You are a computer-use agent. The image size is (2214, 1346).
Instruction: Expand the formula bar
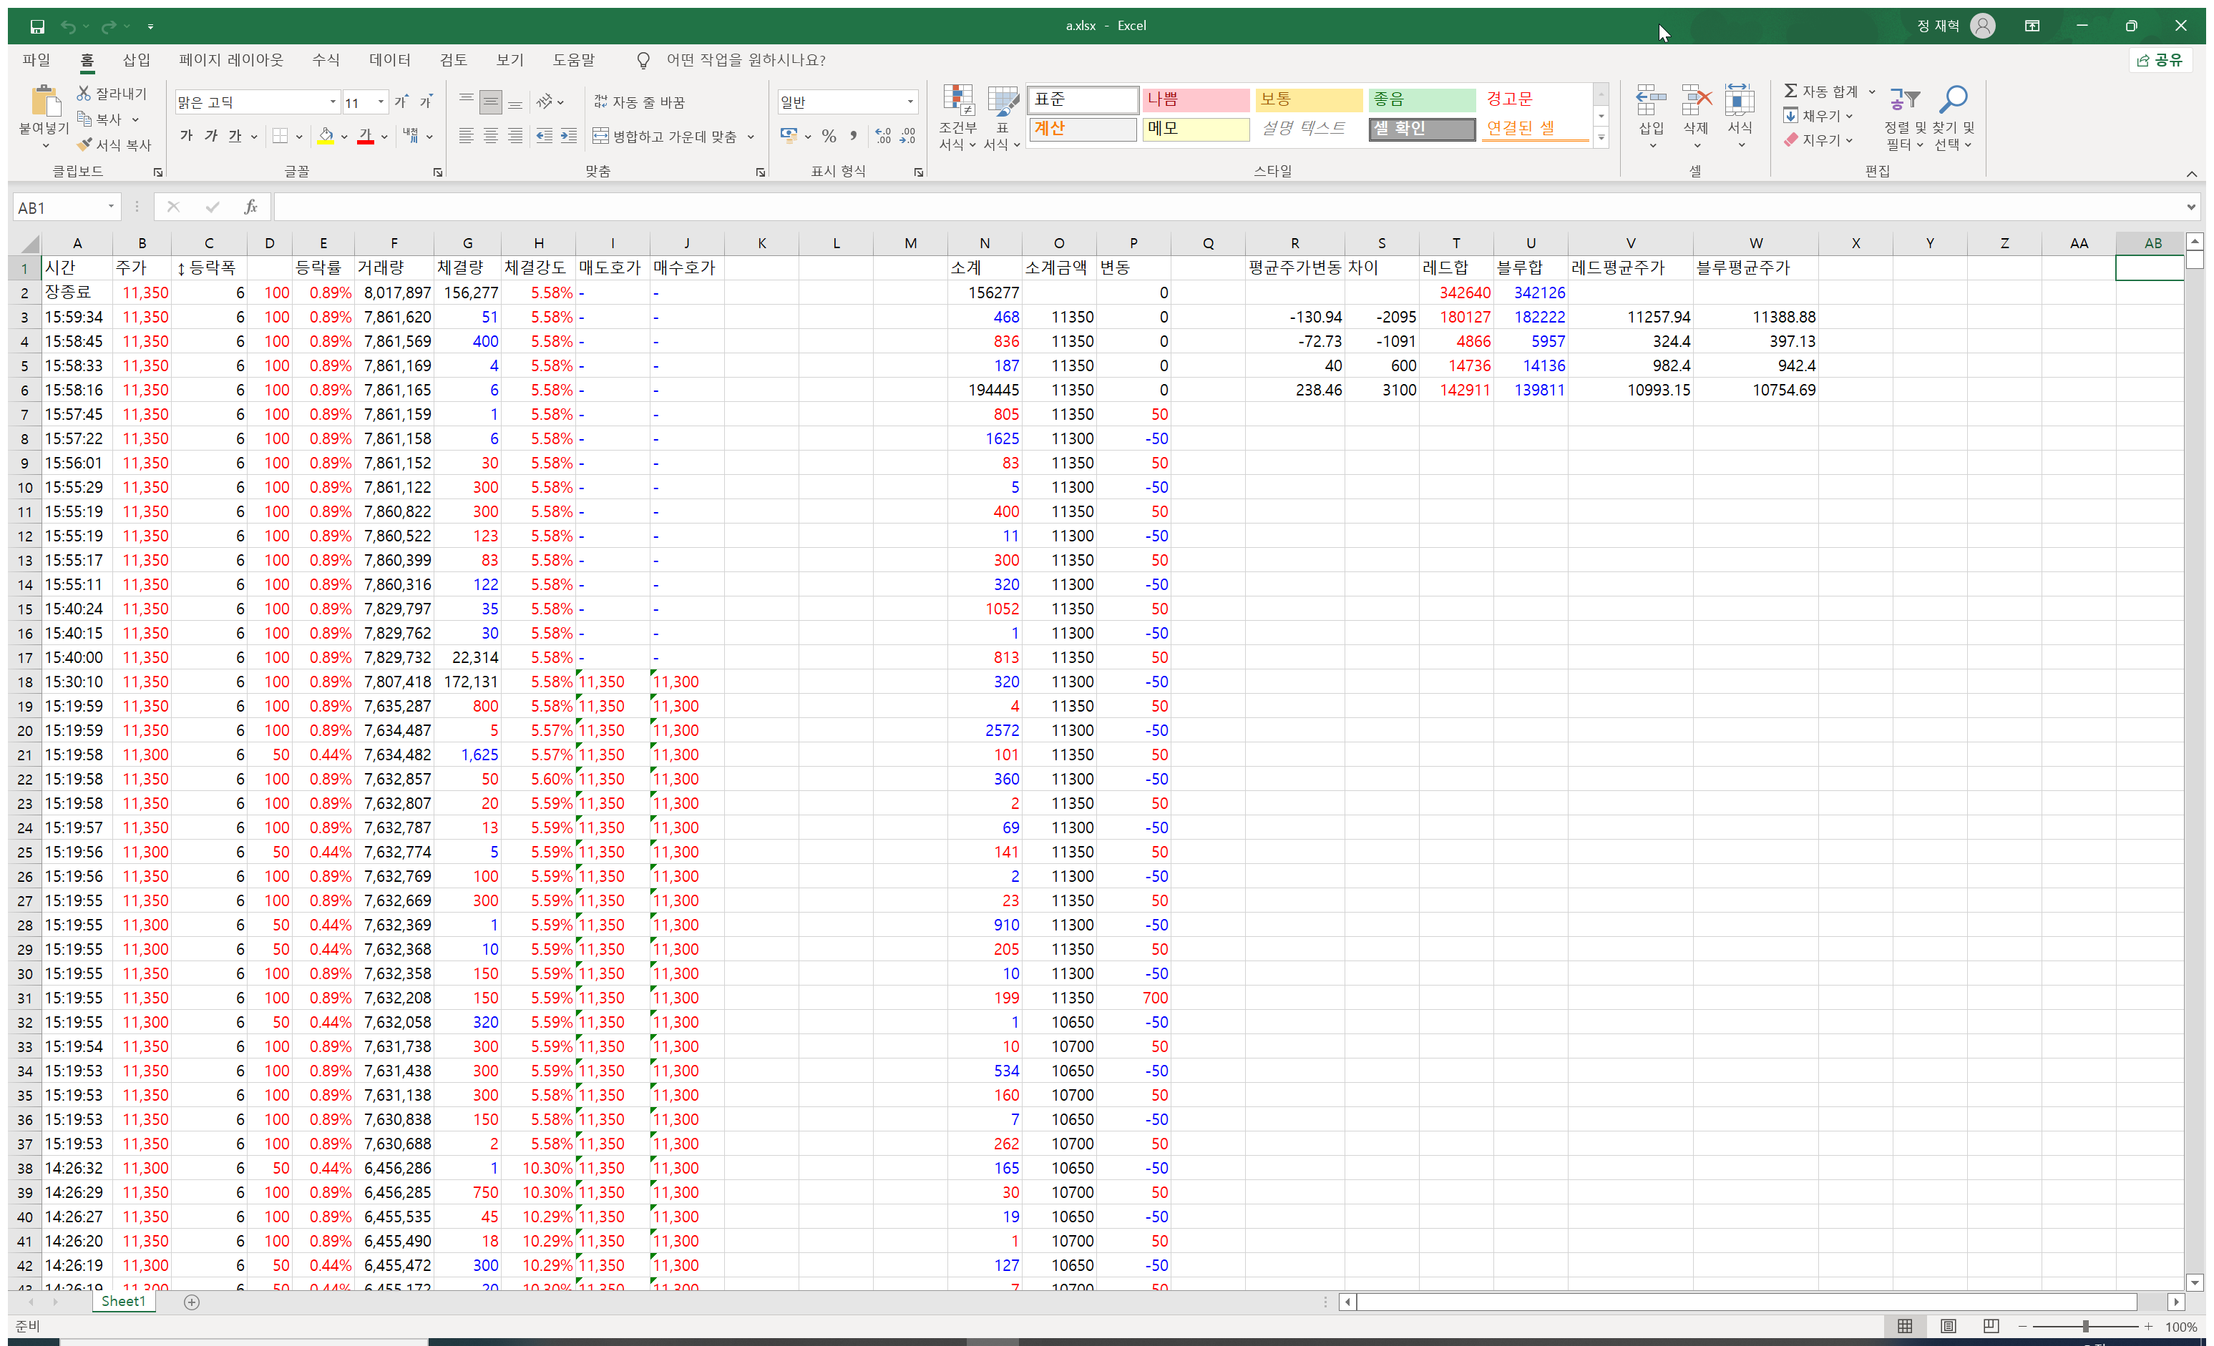click(x=2190, y=207)
